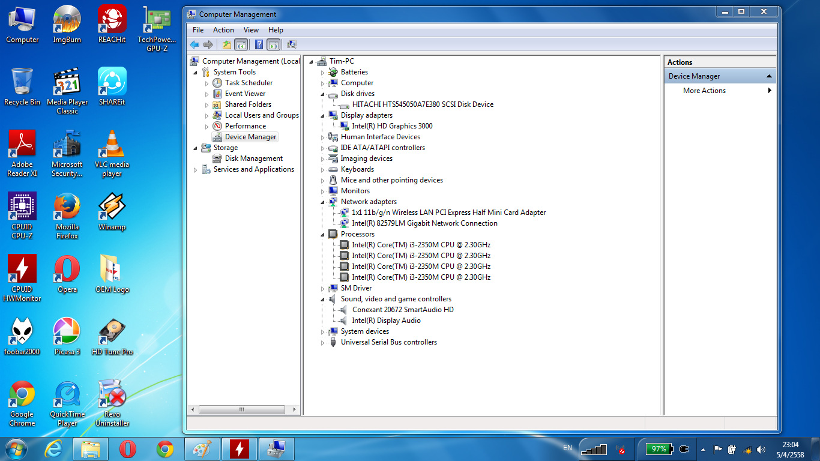Expand Local Users and Groups node
This screenshot has height=461, width=820.
pos(207,115)
